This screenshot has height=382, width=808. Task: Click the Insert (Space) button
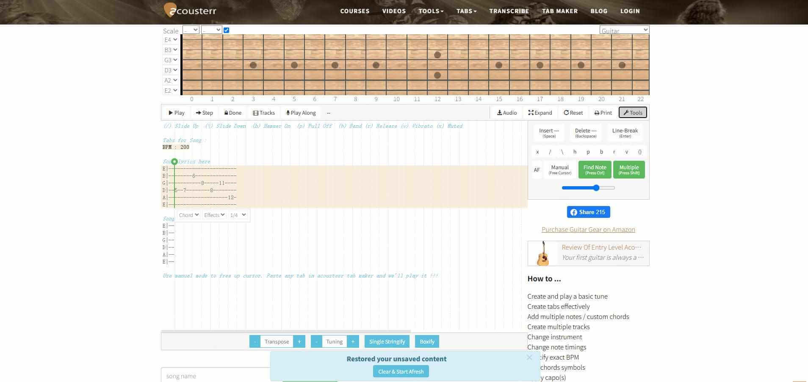pyautogui.click(x=549, y=133)
